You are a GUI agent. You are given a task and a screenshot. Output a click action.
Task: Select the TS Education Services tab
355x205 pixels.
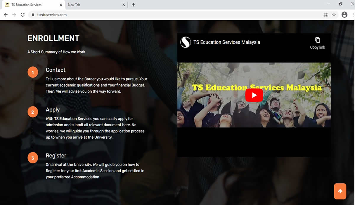point(33,5)
